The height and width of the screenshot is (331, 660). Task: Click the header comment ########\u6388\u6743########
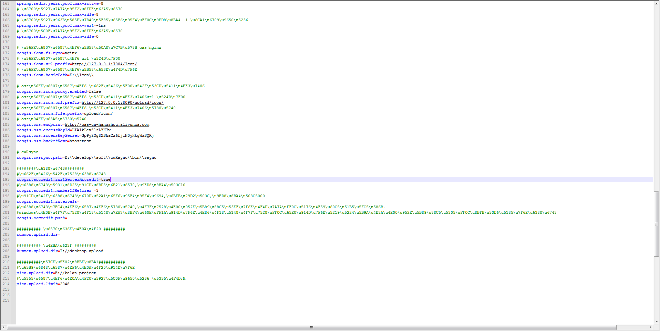coord(50,168)
